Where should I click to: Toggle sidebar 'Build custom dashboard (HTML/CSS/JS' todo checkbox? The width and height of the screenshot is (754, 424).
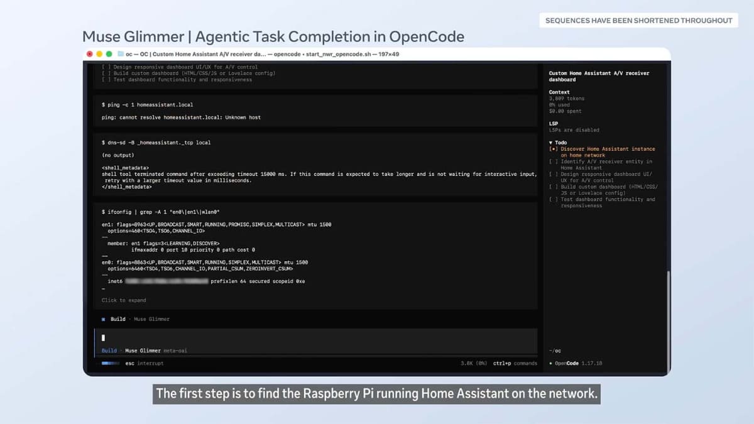click(552, 187)
